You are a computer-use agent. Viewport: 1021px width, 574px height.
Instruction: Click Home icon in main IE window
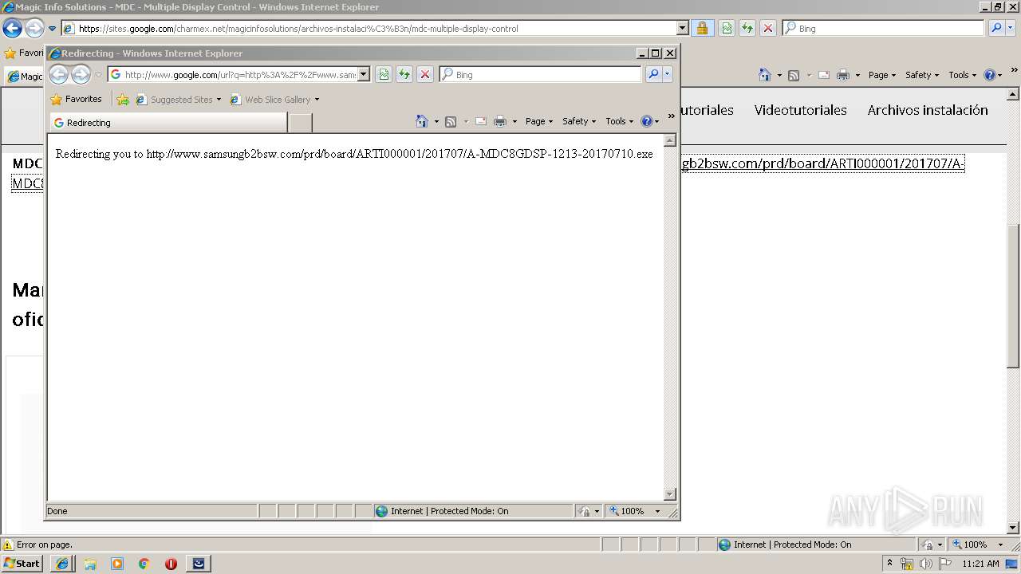[766, 75]
